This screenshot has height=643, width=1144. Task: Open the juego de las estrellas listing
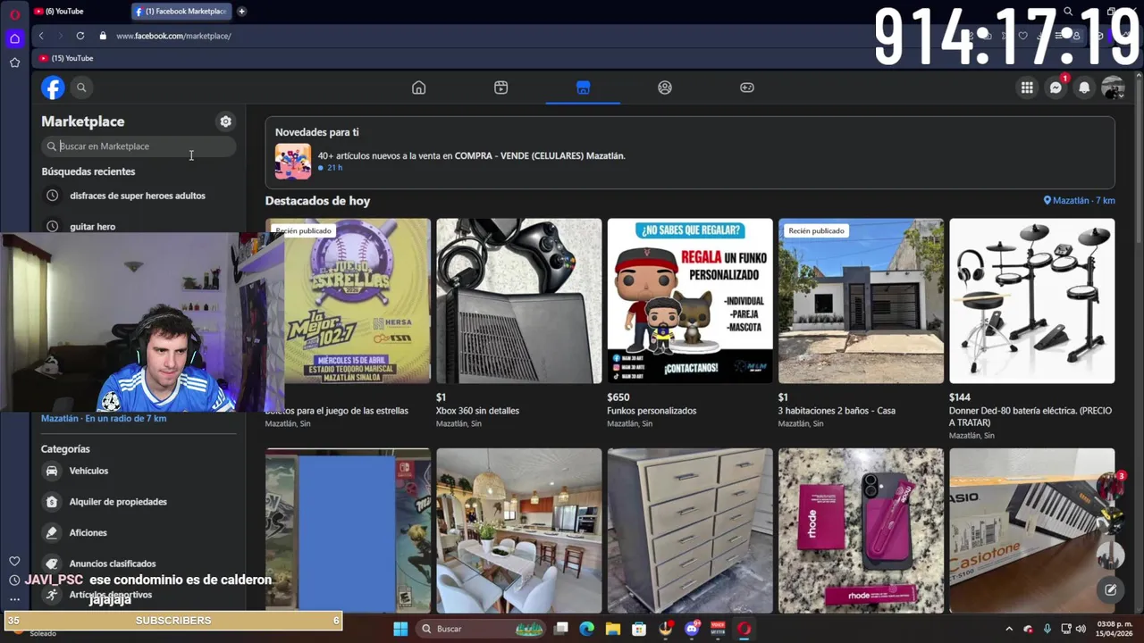(357, 301)
